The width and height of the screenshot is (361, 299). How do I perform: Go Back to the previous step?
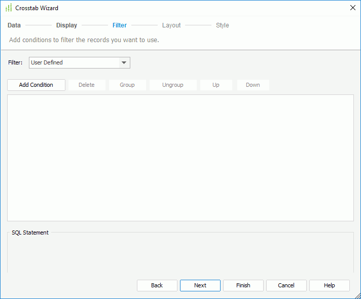[157, 285]
